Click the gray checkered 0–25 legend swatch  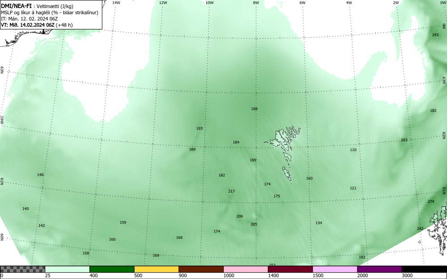[x=22, y=269]
